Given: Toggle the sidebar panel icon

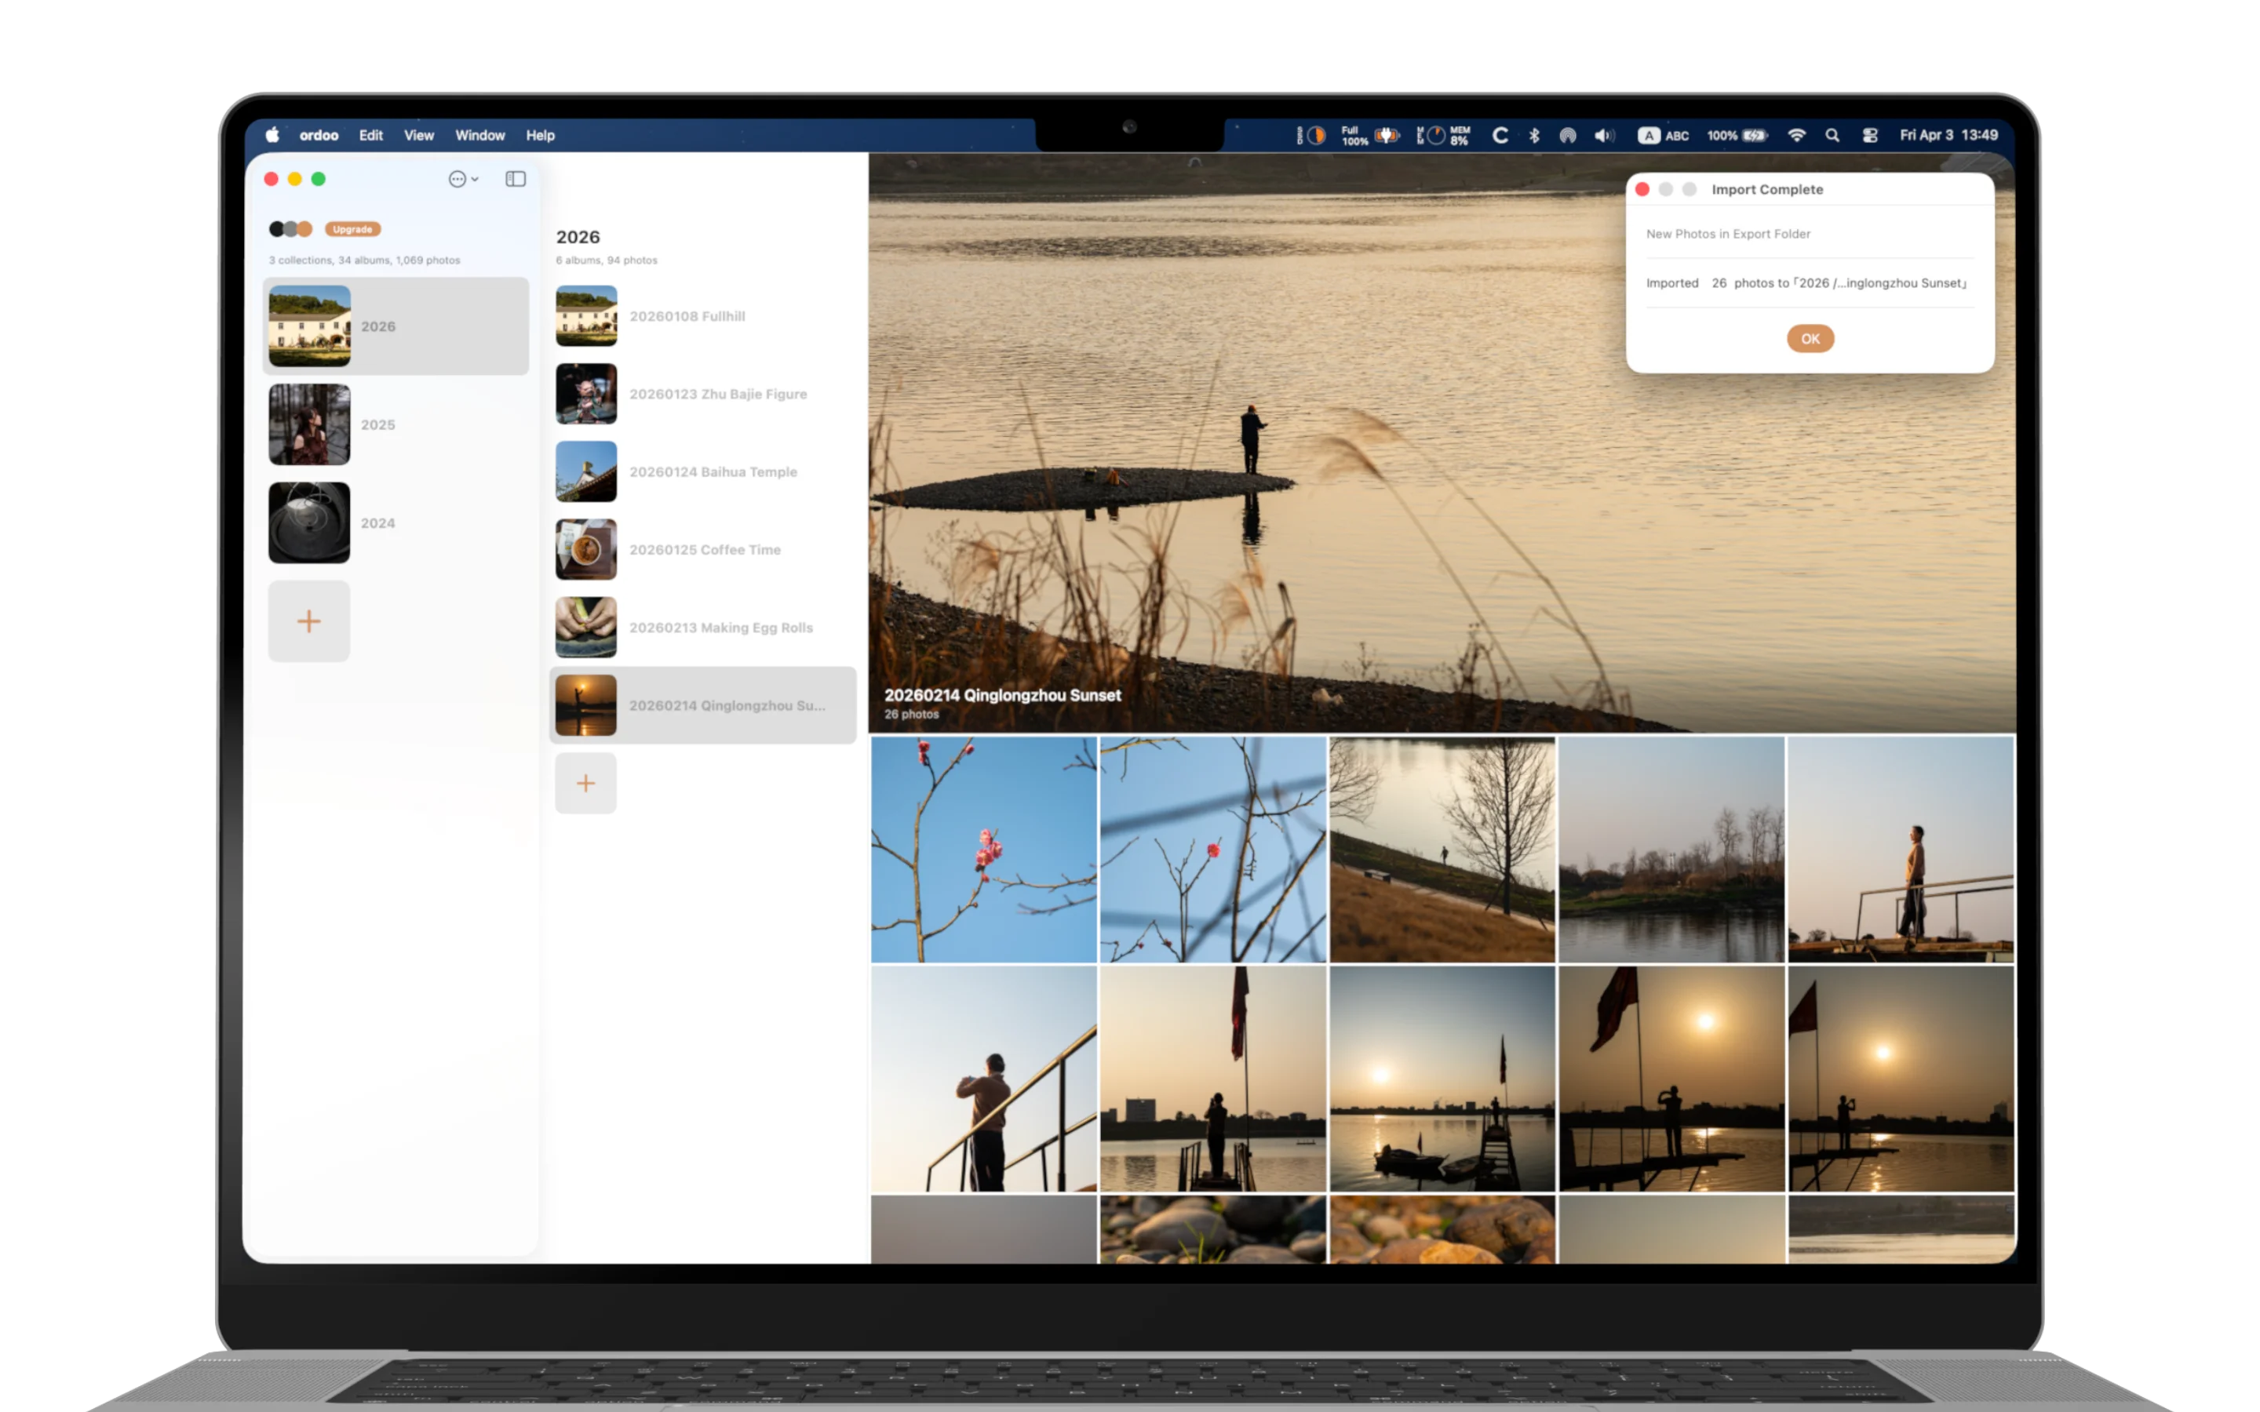Looking at the screenshot, I should pos(516,178).
